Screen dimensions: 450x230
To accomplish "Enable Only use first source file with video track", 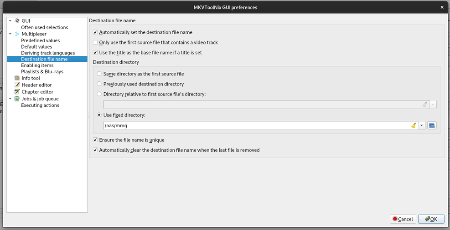I will [95, 42].
